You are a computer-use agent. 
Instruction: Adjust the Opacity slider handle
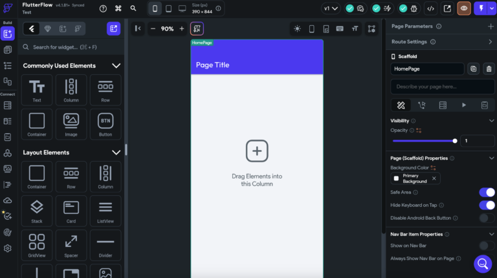pos(455,140)
